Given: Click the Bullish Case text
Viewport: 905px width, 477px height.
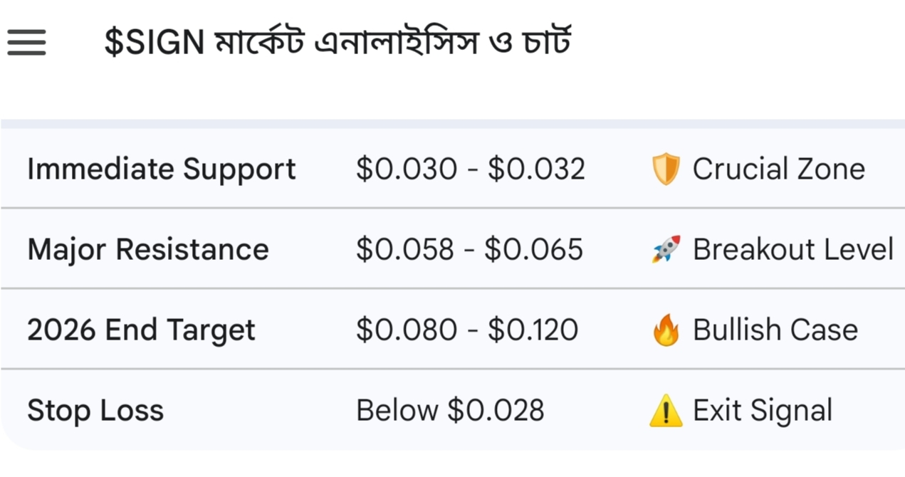Looking at the screenshot, I should point(775,330).
